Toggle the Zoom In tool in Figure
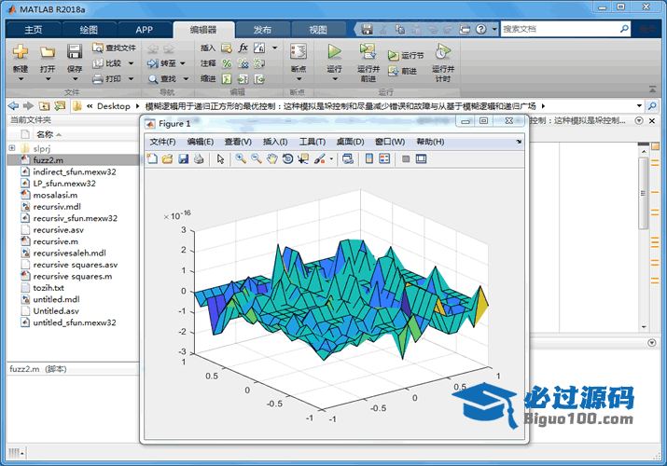 tap(241, 158)
